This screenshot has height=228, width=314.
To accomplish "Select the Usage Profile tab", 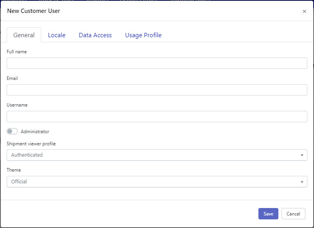I will point(143,35).
